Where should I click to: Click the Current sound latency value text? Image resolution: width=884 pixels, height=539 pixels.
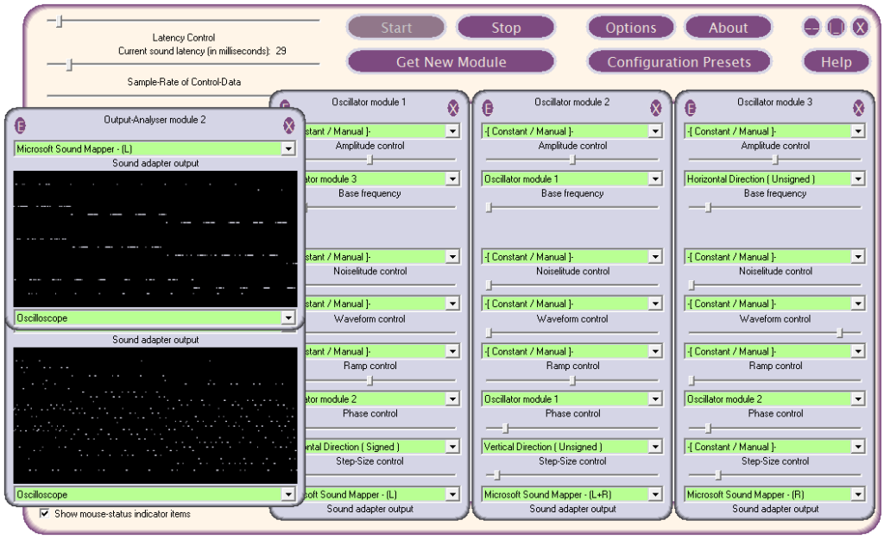click(281, 51)
